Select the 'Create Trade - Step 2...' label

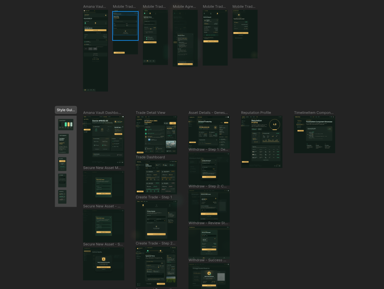click(155, 243)
